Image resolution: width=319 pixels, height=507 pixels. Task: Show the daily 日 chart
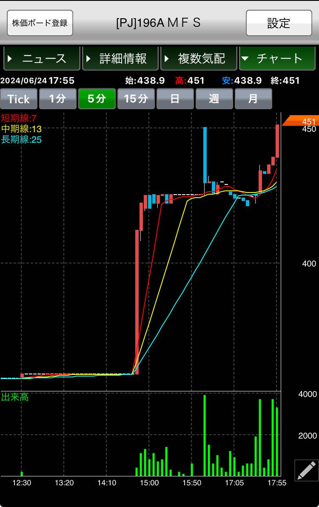[x=175, y=99]
